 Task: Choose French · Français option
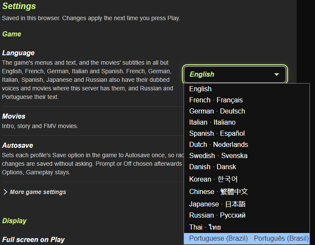click(x=247, y=100)
